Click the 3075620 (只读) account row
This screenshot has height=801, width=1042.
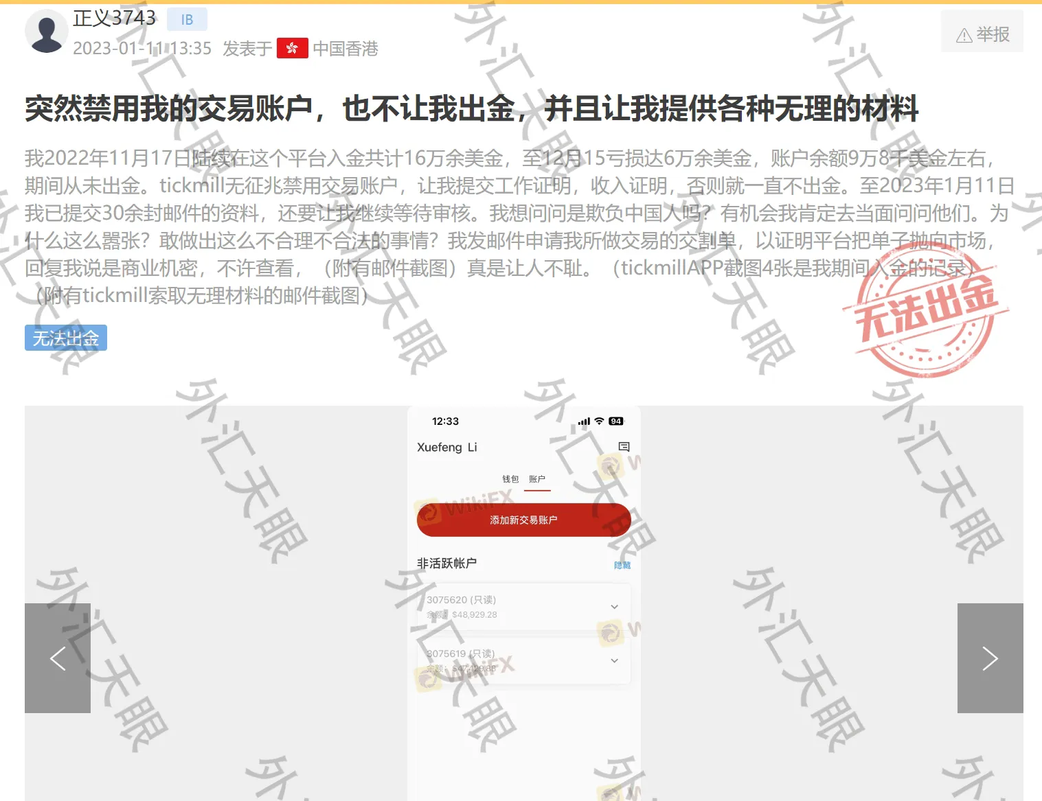(524, 607)
